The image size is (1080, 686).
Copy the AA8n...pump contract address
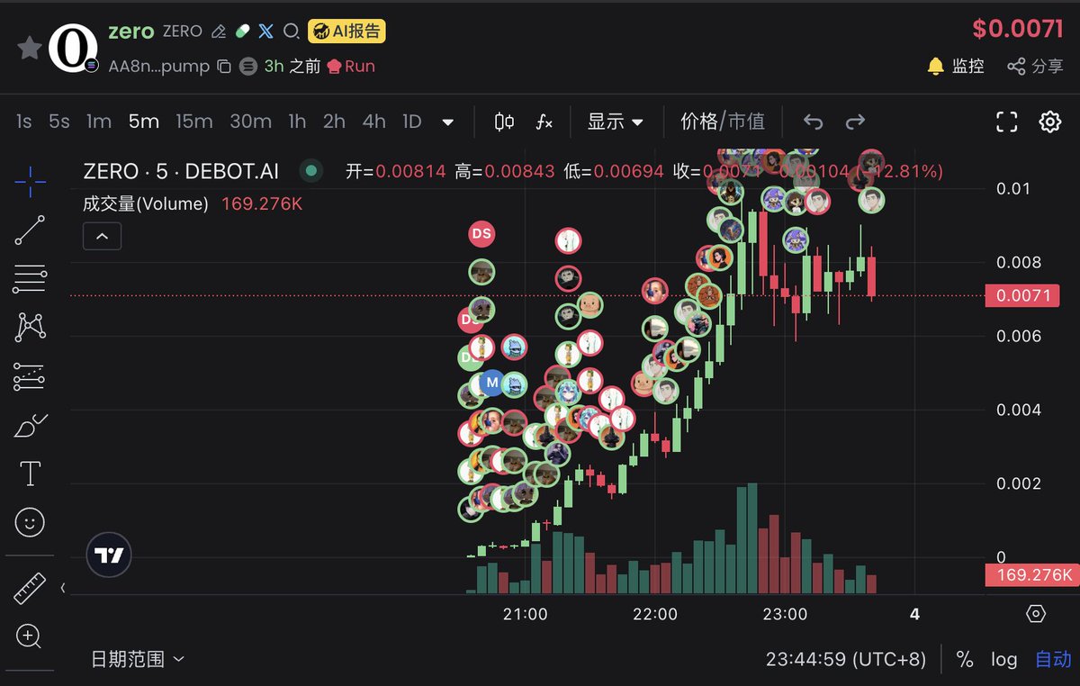click(224, 67)
